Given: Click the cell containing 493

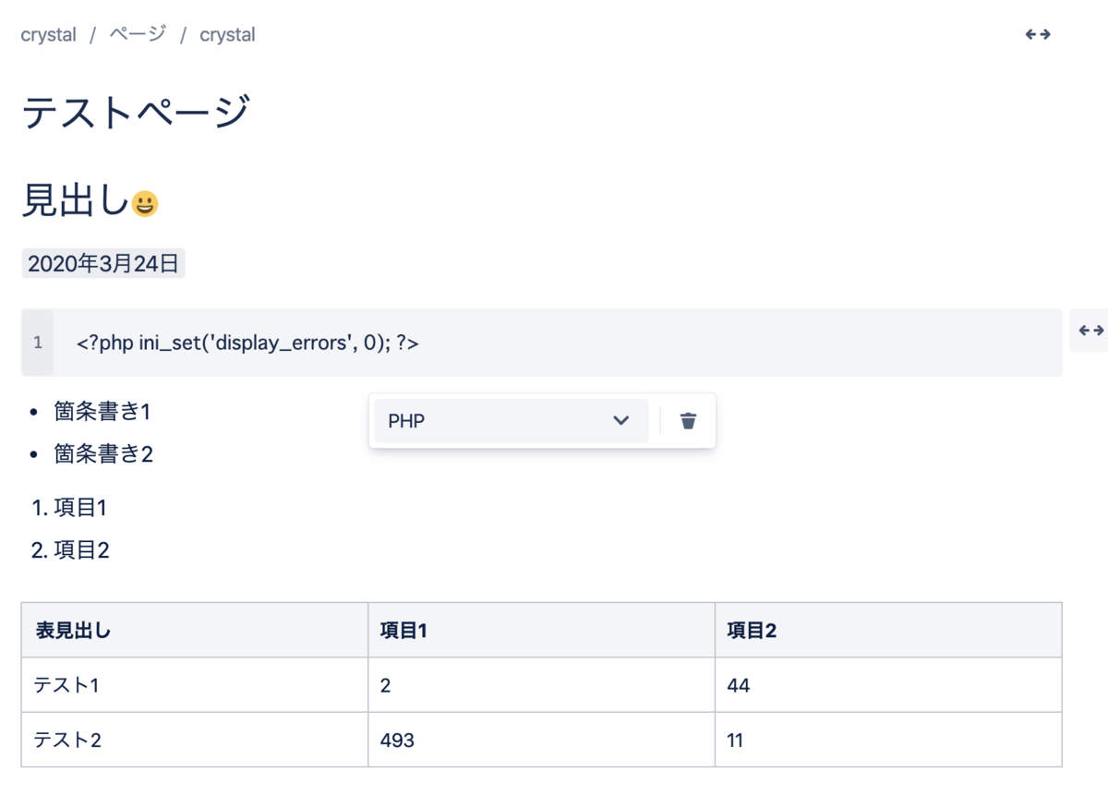Looking at the screenshot, I should tap(396, 739).
